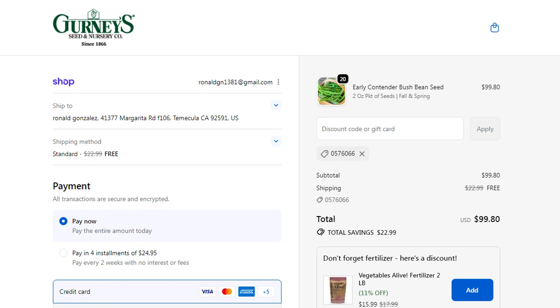560x308 pixels.
Task: Expand the Shipping method section
Action: (276, 141)
